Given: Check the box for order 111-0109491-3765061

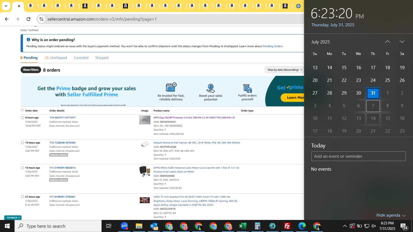Looking at the screenshot, I should [22, 197].
